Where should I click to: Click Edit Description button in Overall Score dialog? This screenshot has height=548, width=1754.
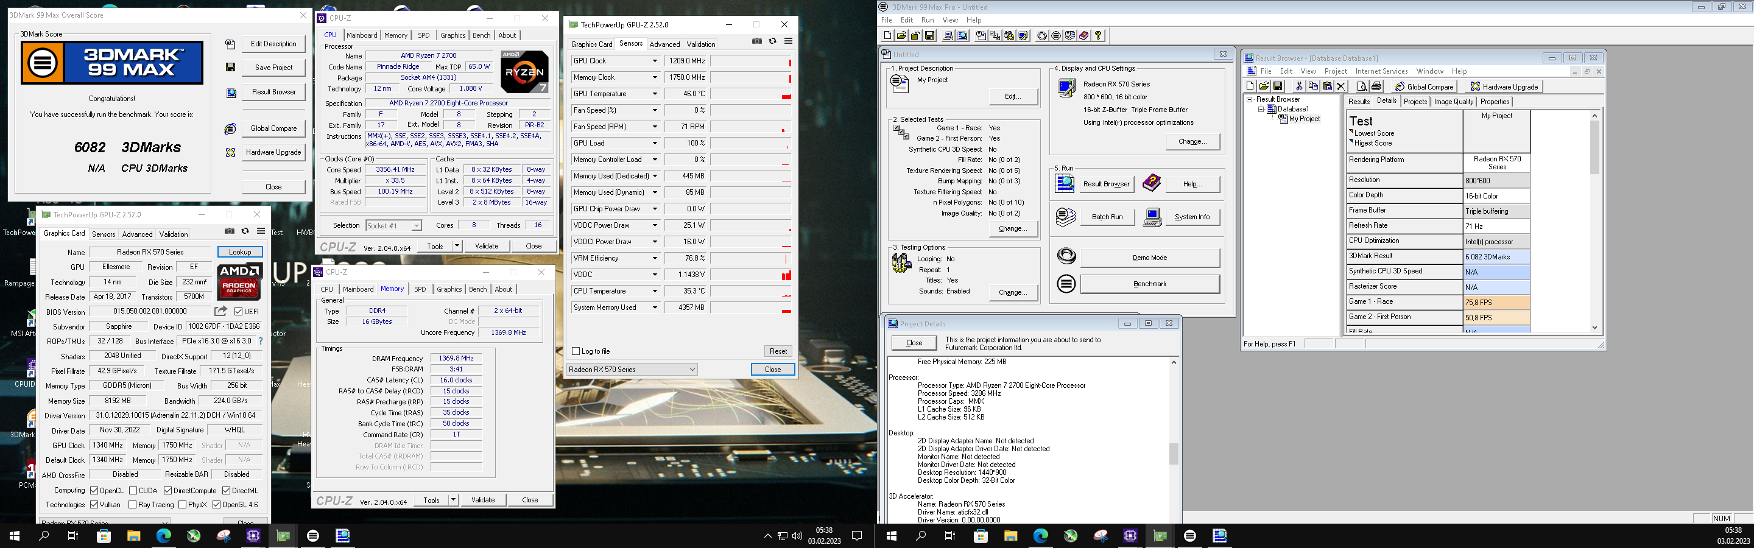[x=273, y=44]
